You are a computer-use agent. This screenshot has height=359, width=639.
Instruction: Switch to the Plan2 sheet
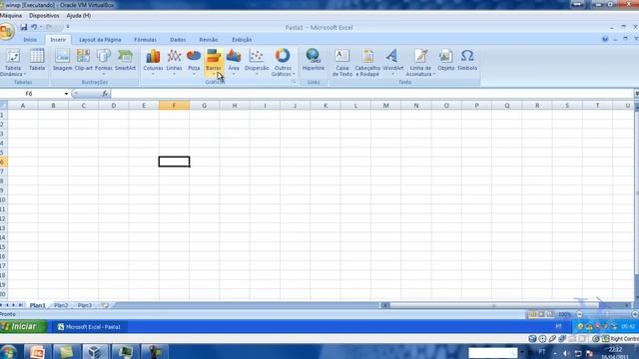point(61,305)
